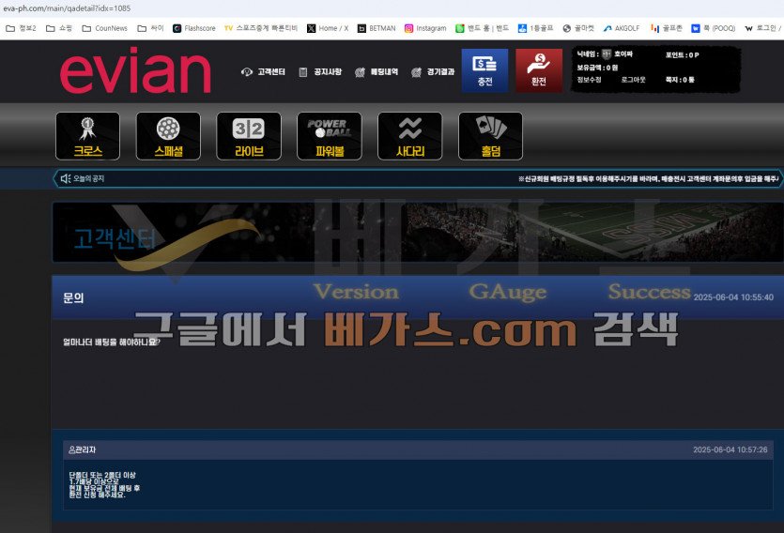Screen dimensions: 784x533
Task: Open the 베팅내역 menu link
Action: (376, 72)
